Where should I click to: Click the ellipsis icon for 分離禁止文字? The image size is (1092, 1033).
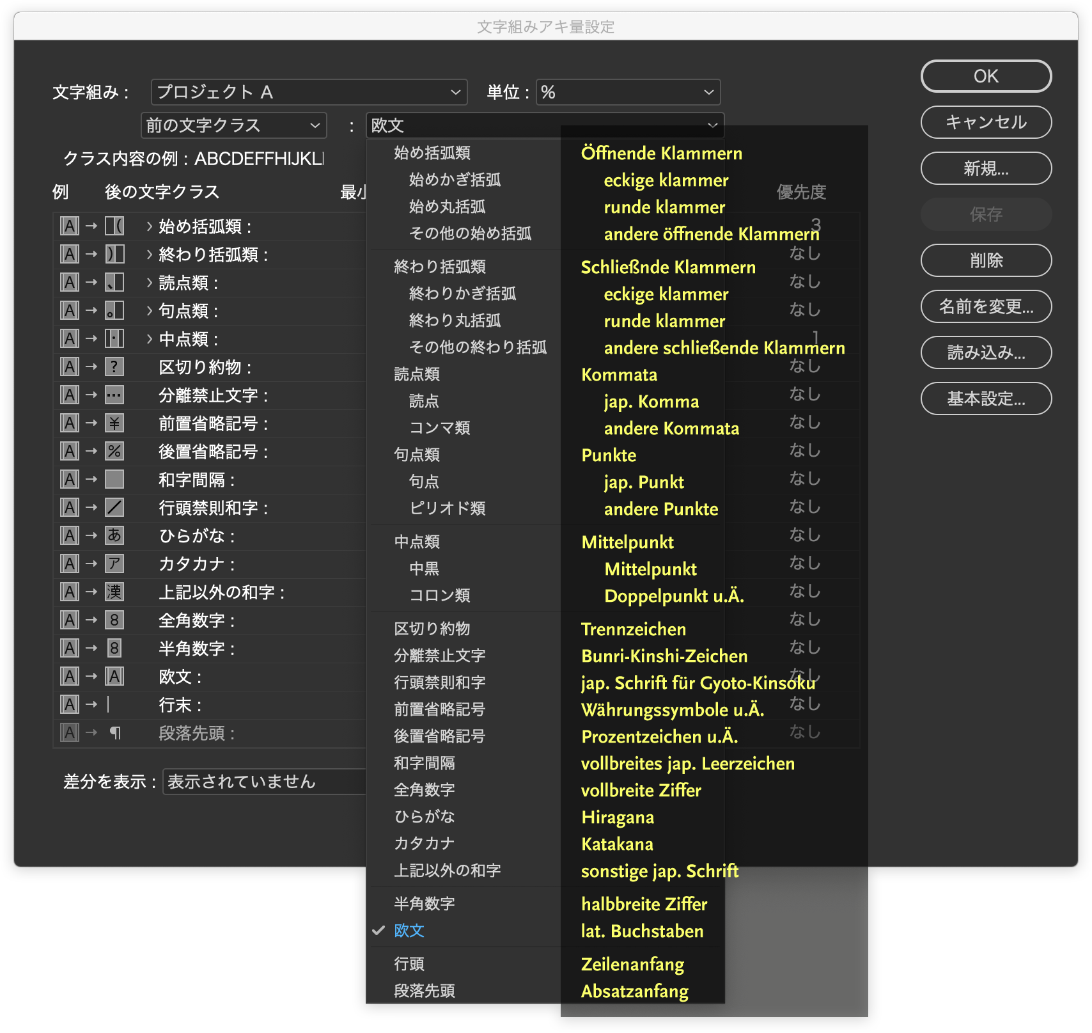point(114,395)
